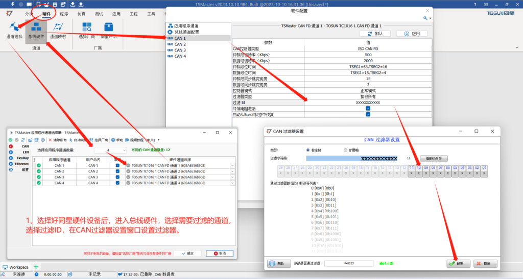Click the lightning bolt connect icon in title bar
The width and height of the screenshot is (523, 279).
[13, 4]
